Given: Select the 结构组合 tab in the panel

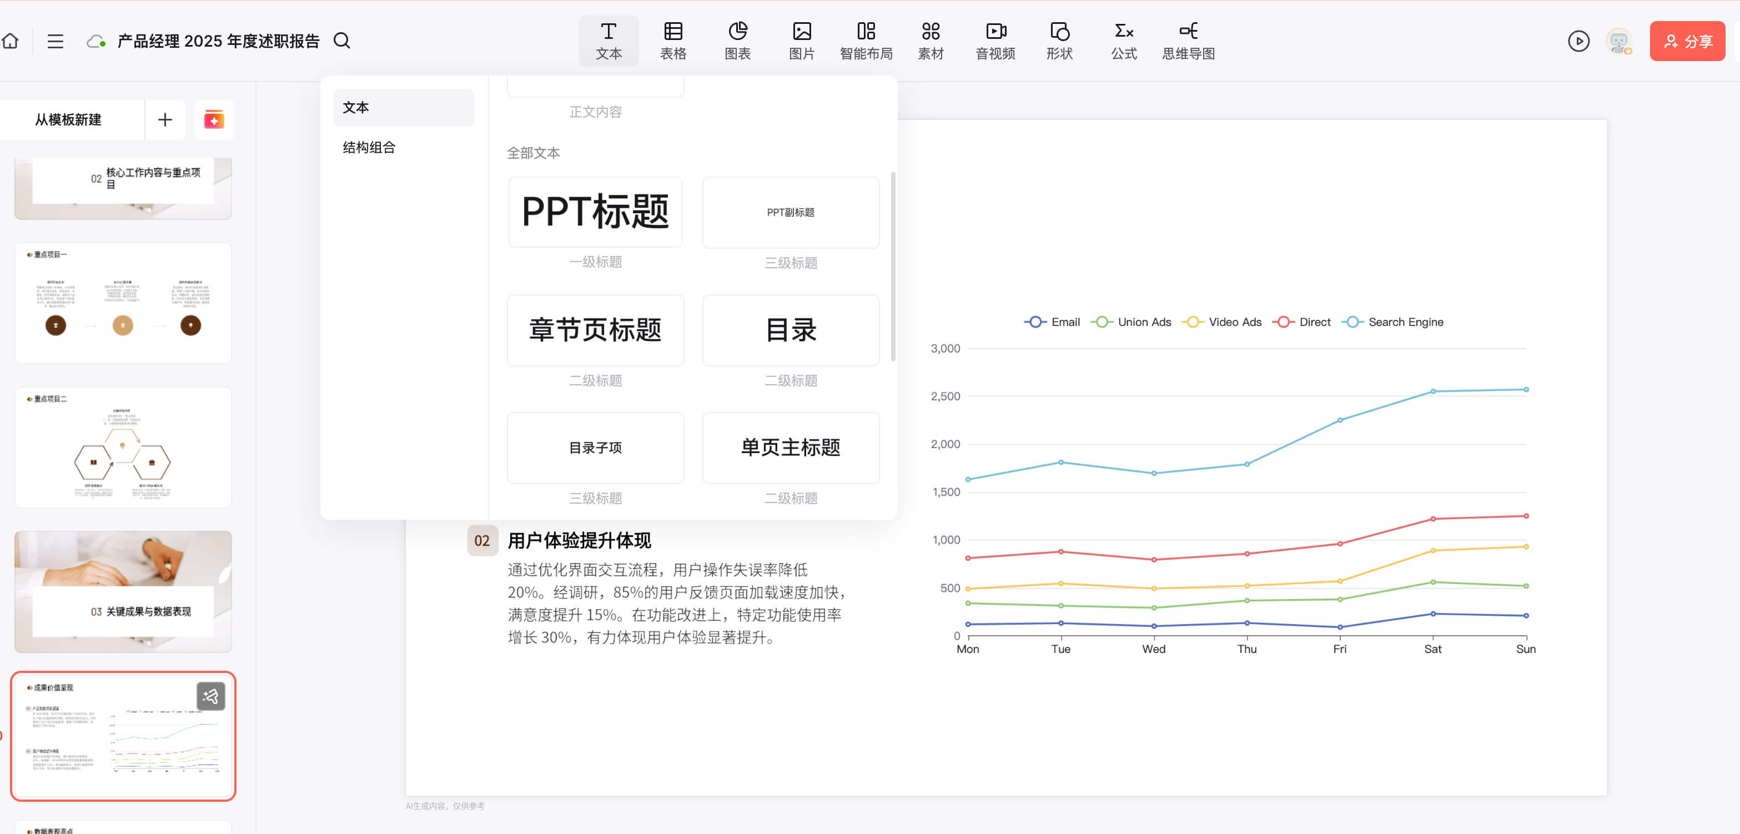Looking at the screenshot, I should coord(404,147).
